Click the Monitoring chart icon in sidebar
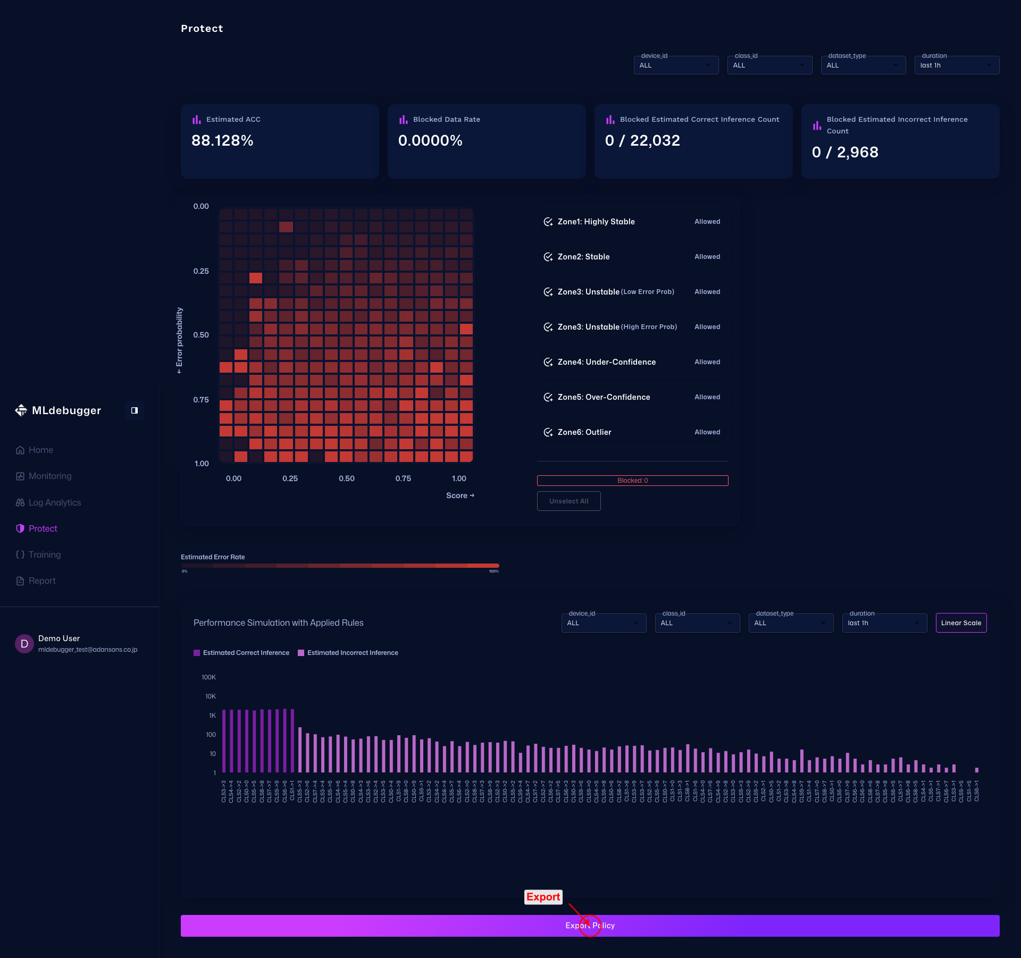Image resolution: width=1021 pixels, height=958 pixels. point(20,476)
